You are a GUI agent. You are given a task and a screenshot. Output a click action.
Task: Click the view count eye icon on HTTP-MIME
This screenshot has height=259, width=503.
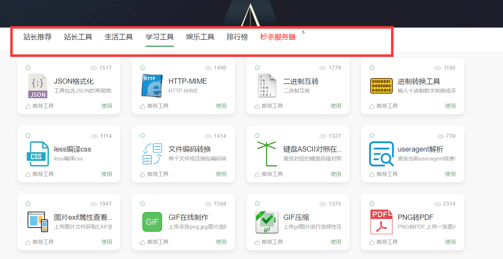[208, 68]
